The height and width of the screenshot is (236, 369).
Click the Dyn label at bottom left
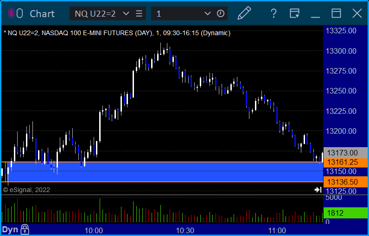pos(10,230)
